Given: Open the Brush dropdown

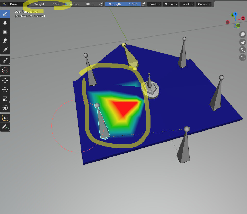Looking at the screenshot, I should click(154, 4).
